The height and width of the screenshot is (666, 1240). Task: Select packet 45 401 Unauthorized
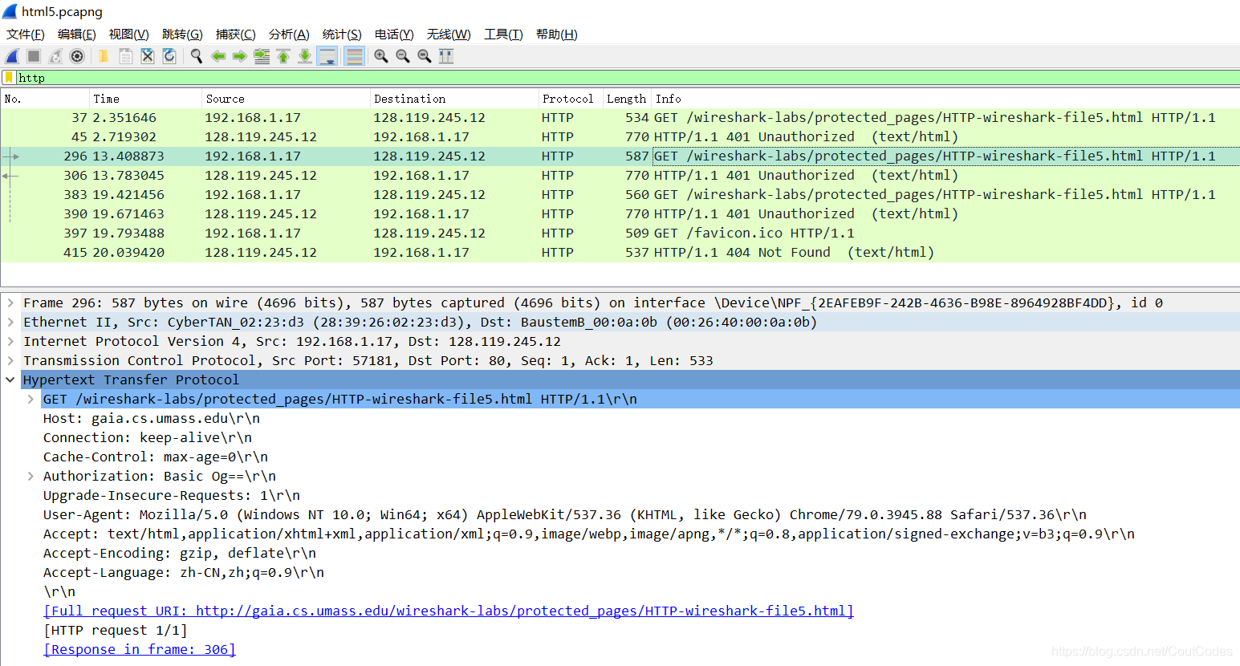coord(620,137)
